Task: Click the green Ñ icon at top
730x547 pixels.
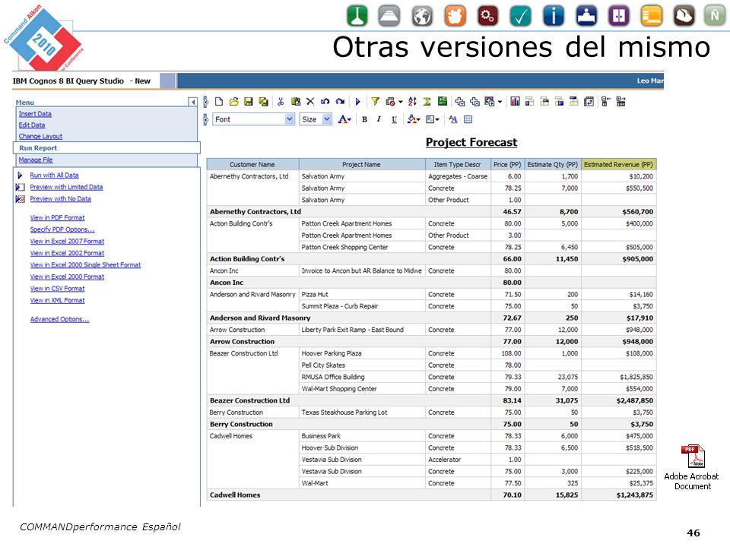Action: click(714, 16)
